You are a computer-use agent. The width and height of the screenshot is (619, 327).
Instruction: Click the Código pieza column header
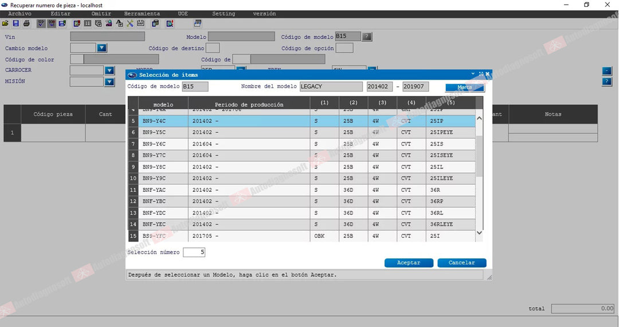(x=53, y=115)
